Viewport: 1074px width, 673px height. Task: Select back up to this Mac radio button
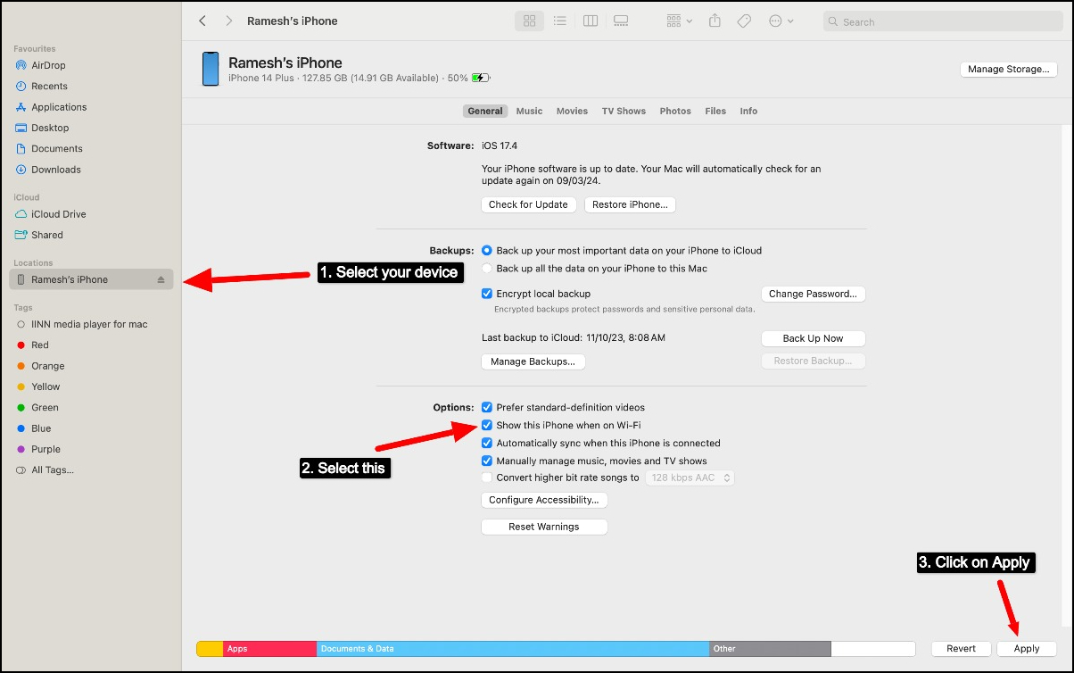(x=487, y=268)
